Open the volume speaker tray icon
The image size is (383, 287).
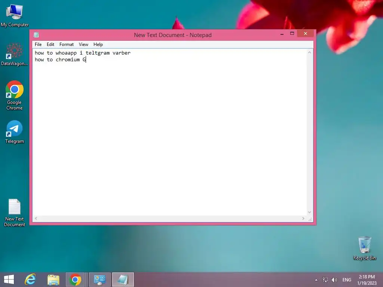pyautogui.click(x=334, y=280)
